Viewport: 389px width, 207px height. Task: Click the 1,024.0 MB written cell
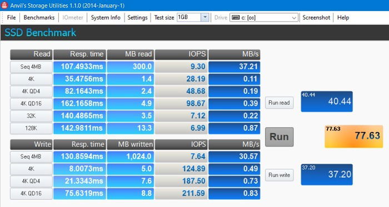(131, 156)
